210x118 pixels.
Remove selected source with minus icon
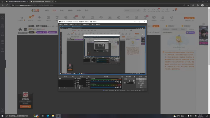coord(77,88)
